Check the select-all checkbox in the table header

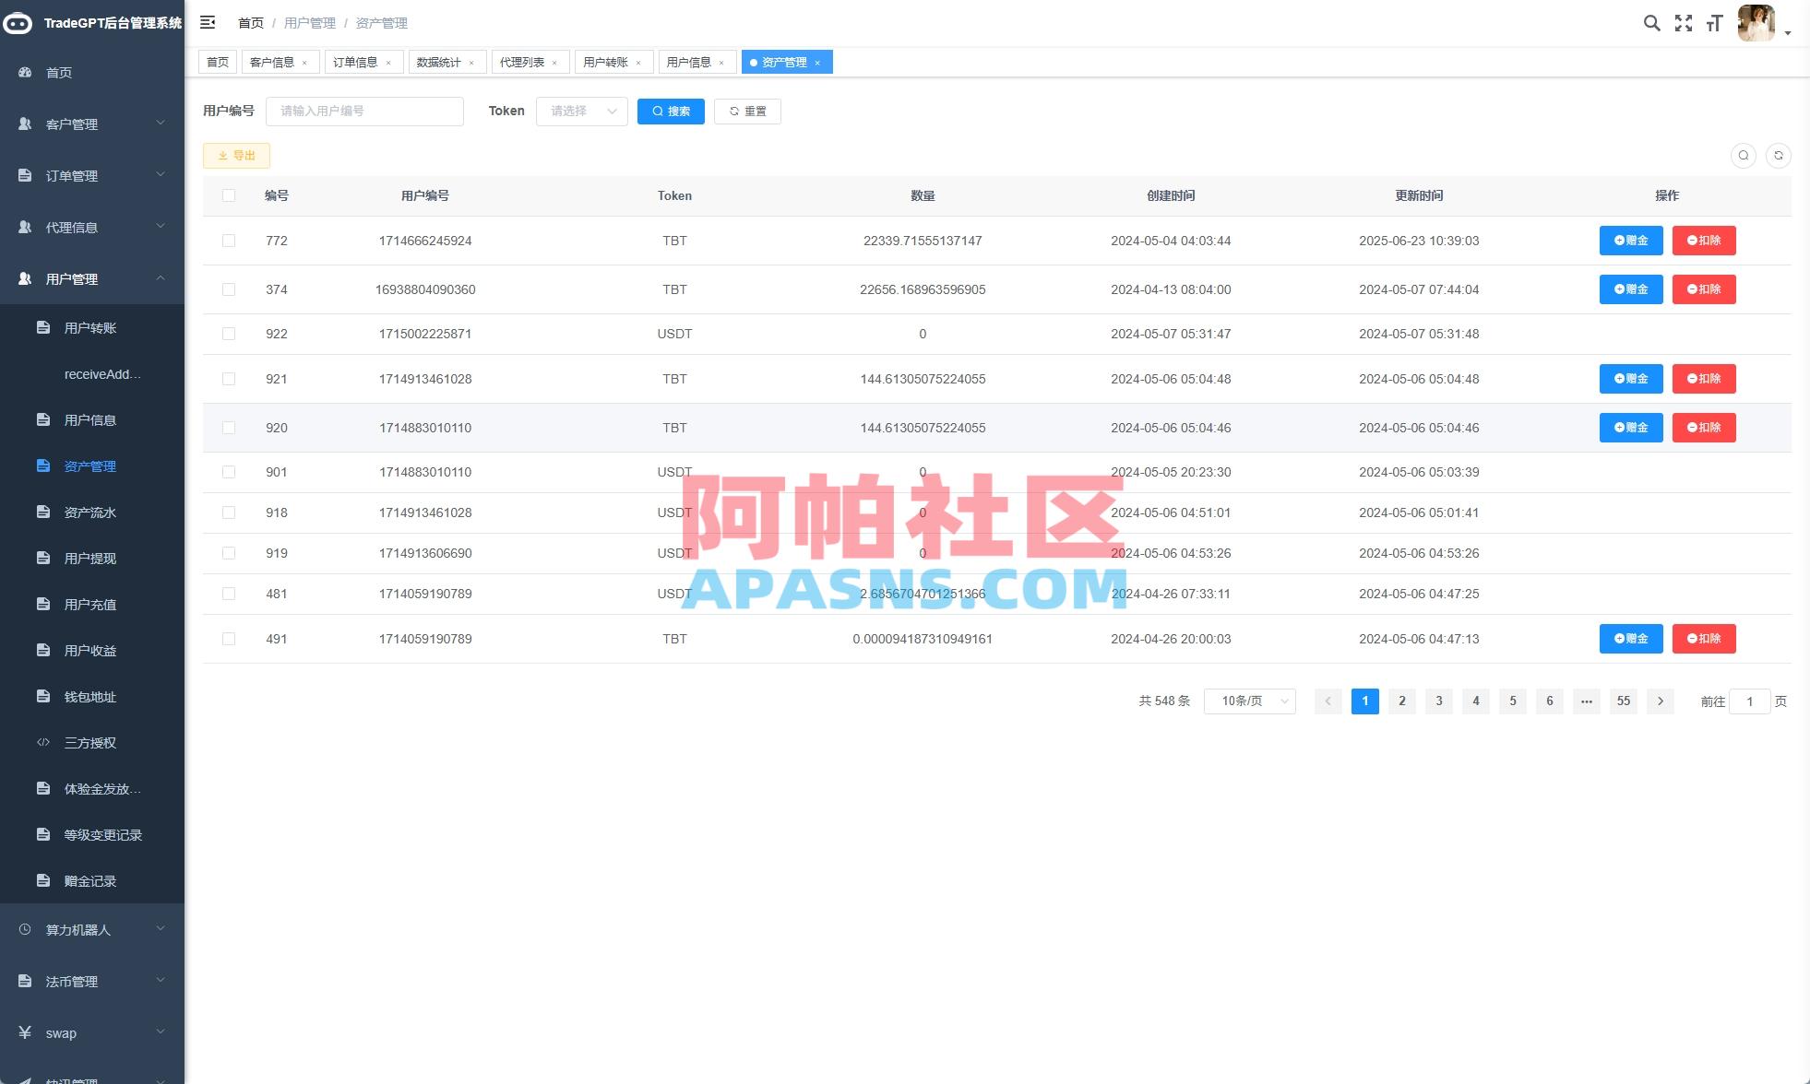coord(229,195)
